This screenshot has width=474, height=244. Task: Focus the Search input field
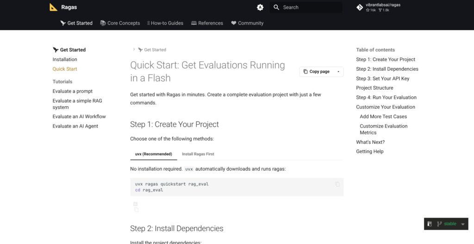coord(306,7)
